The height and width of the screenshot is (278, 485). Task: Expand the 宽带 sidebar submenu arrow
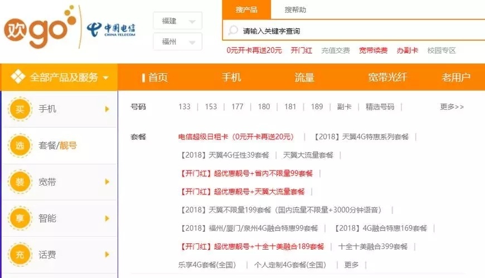tap(107, 182)
